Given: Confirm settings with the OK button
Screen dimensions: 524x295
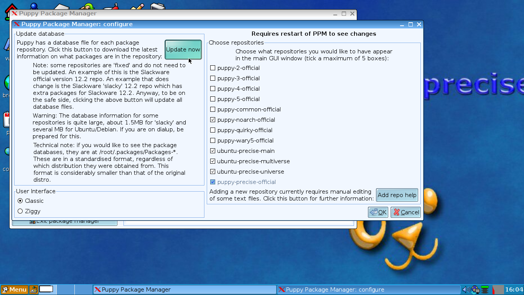Looking at the screenshot, I should 378,212.
